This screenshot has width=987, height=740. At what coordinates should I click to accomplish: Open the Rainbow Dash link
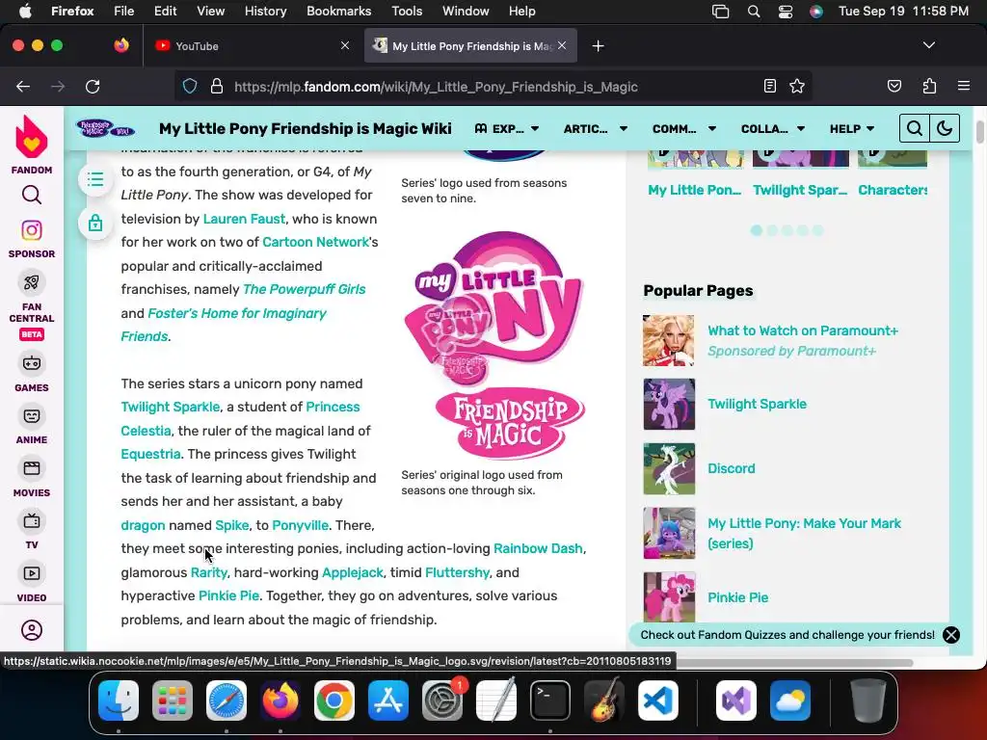coord(538,548)
